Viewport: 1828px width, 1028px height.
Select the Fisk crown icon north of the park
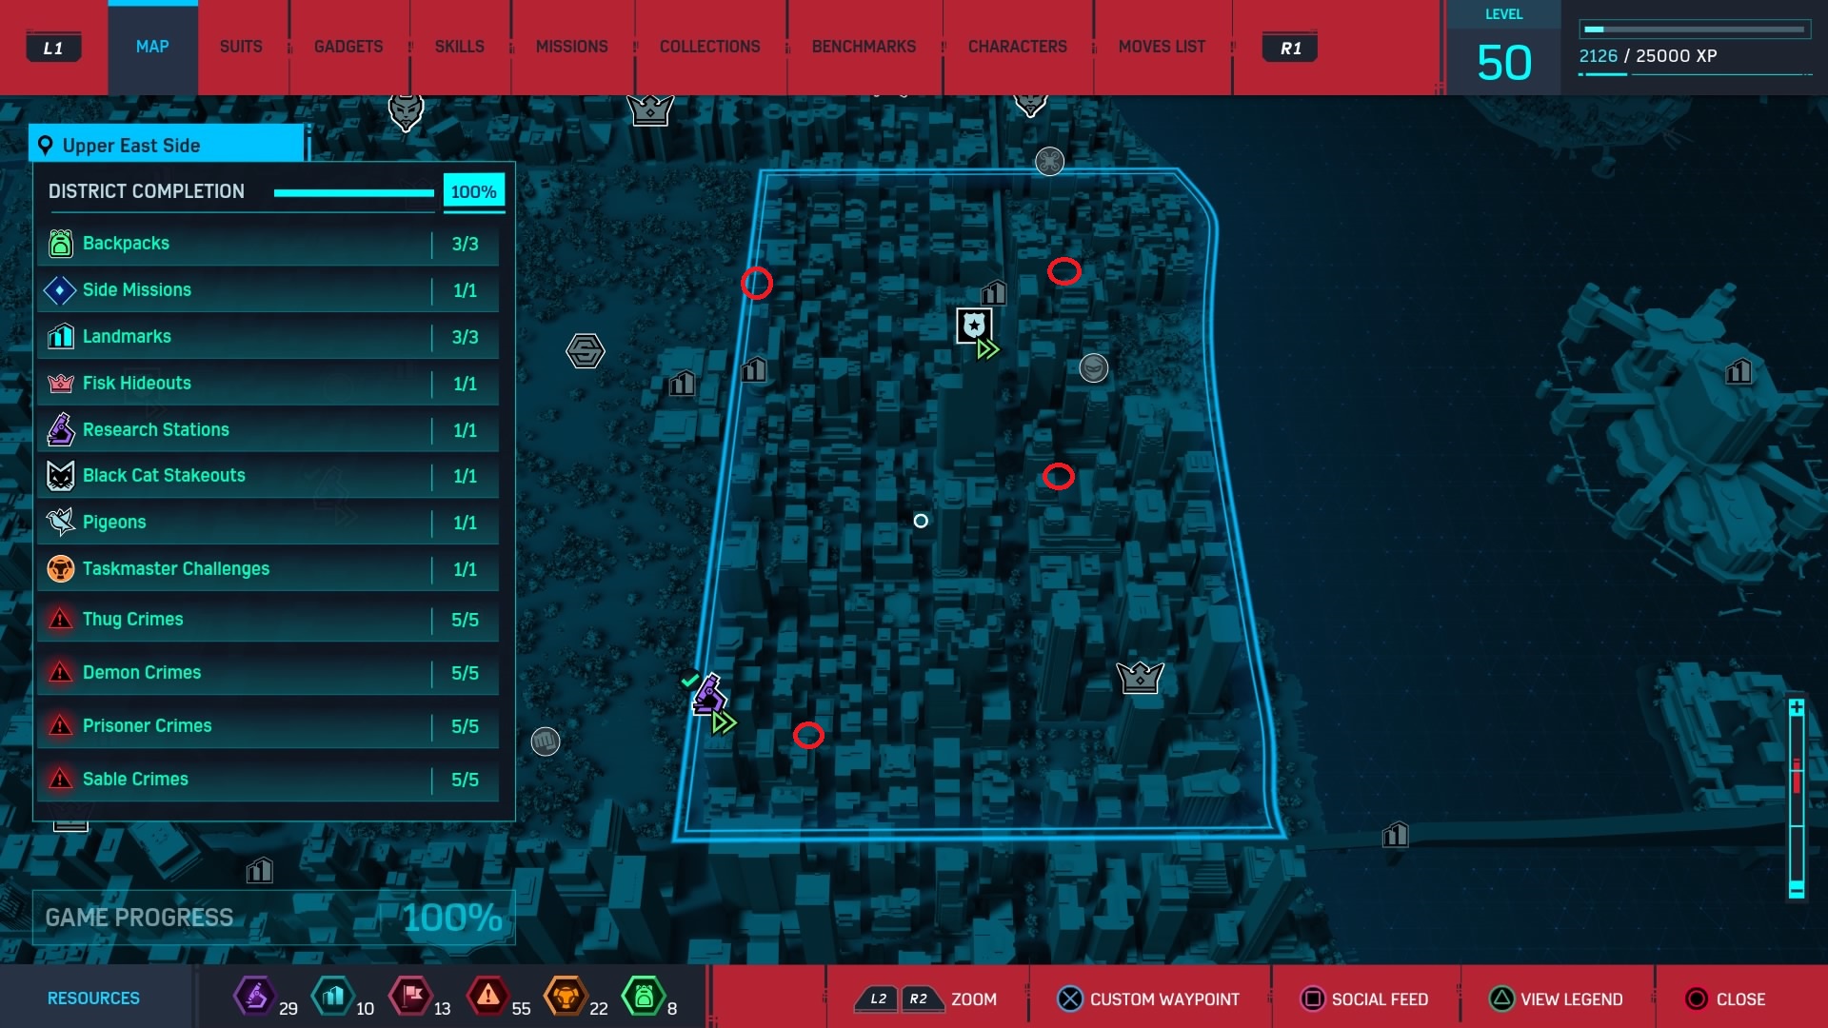click(650, 109)
